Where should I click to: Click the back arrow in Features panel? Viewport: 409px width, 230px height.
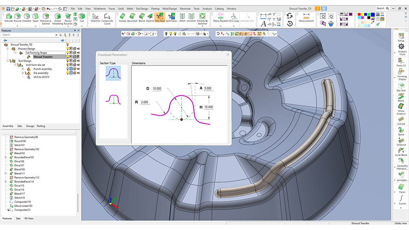pyautogui.click(x=5, y=40)
